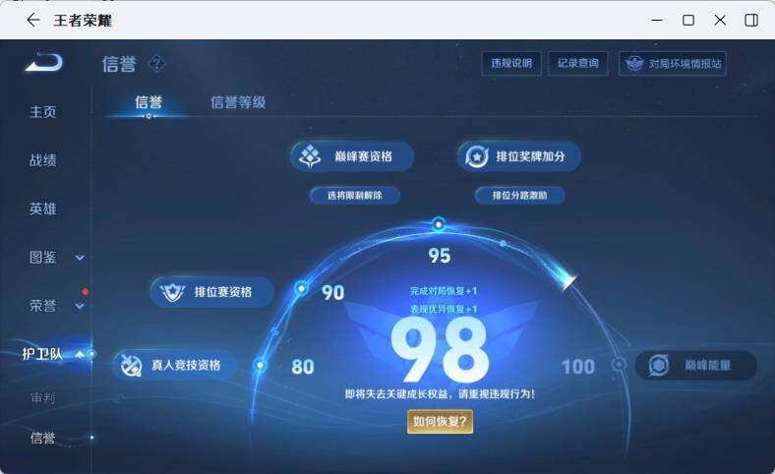Click the shield icon on 排位赛资格
775x474 pixels.
point(172,292)
